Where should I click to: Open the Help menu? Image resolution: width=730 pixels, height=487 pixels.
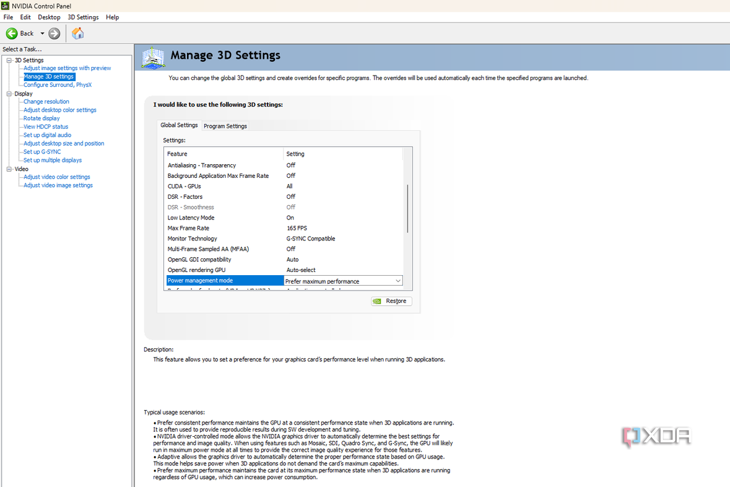click(x=112, y=17)
